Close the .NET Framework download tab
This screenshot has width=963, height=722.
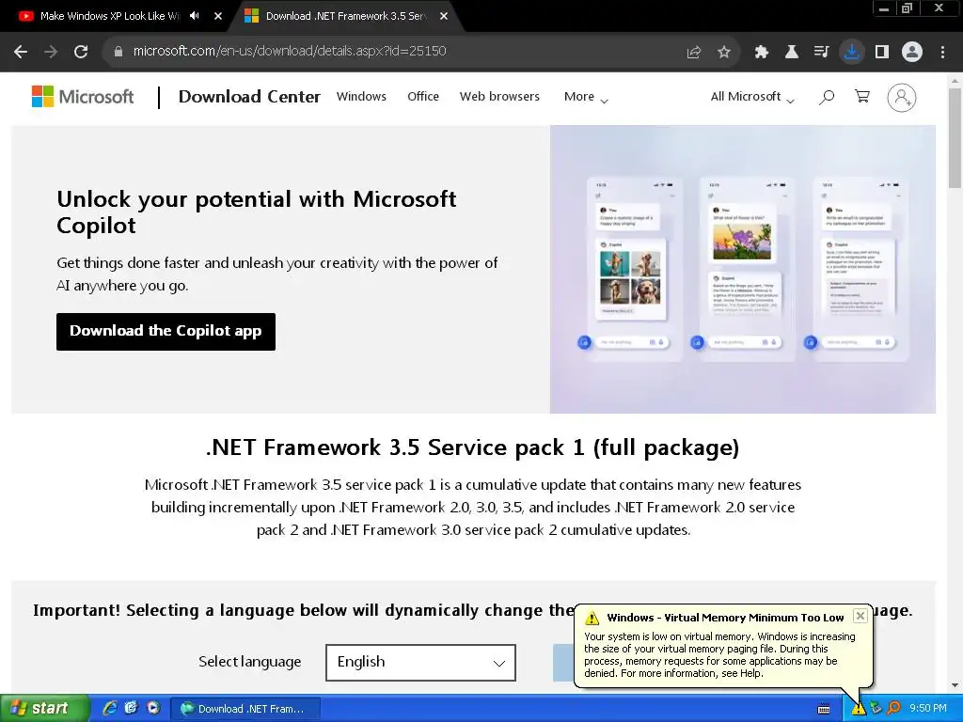point(444,16)
